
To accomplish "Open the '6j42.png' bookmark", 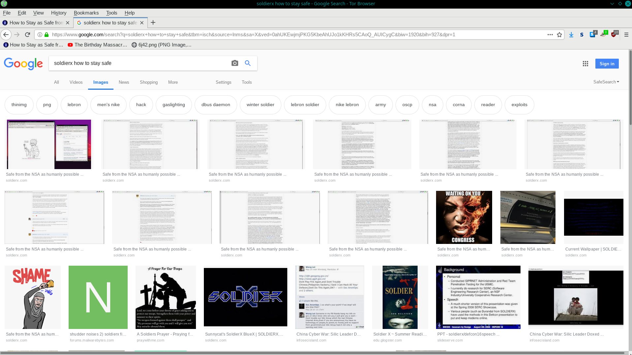I will point(161,45).
